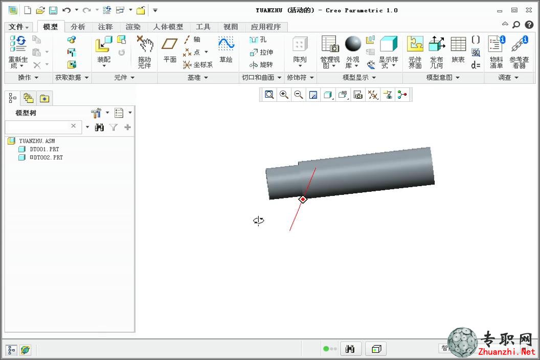The image size is (540, 360).
Task: Expand the 获取数据 (Get Data) group
Action: pos(72,78)
